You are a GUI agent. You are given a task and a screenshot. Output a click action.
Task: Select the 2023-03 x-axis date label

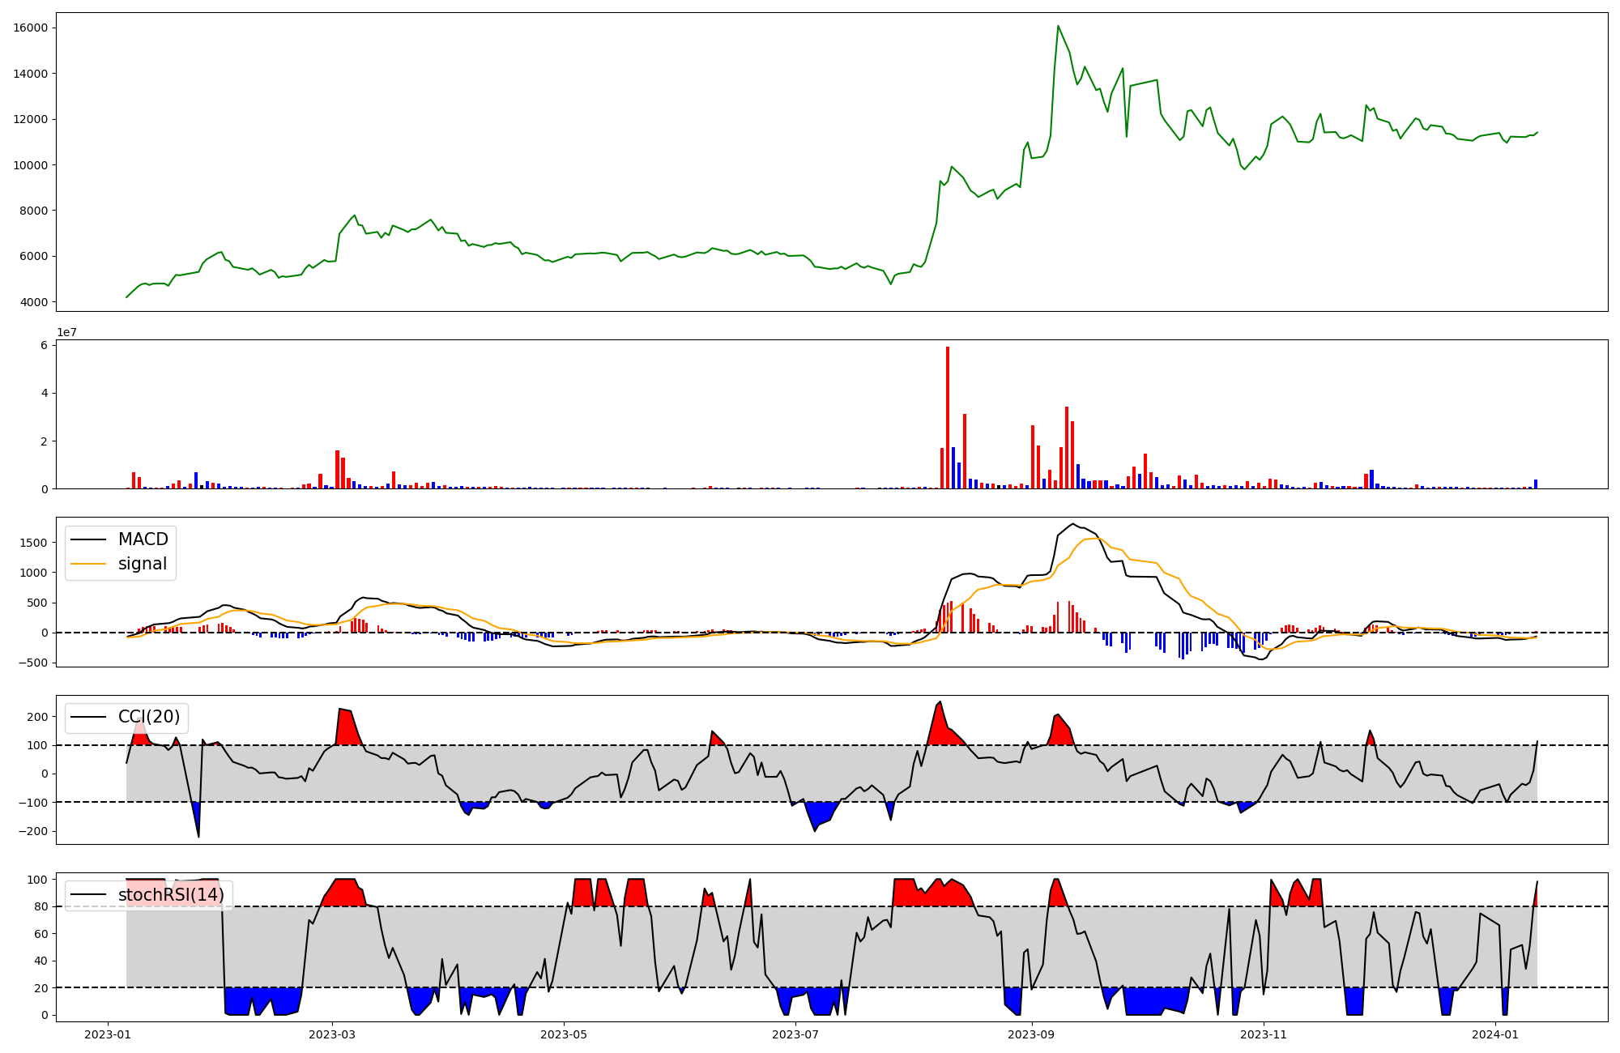click(332, 1034)
